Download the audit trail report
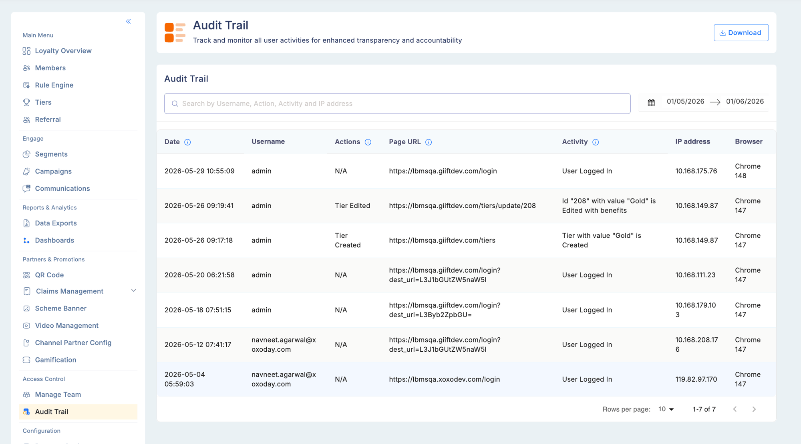Image resolution: width=801 pixels, height=444 pixels. pyautogui.click(x=741, y=33)
